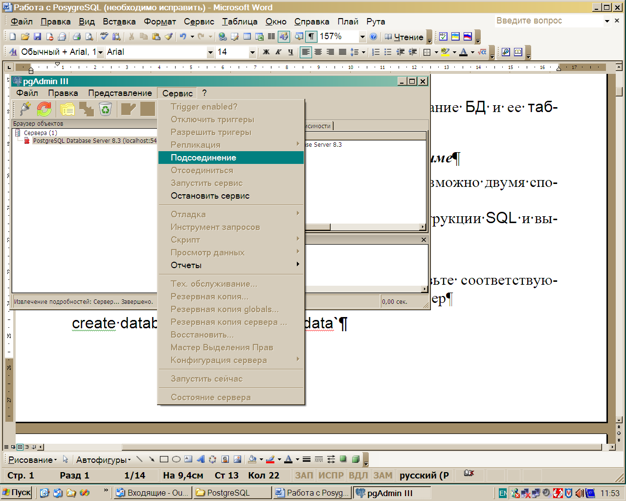Open the Рисование dropdown menu
Image resolution: width=626 pixels, height=501 pixels.
tap(32, 460)
